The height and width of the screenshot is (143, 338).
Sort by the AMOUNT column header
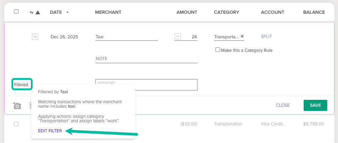187,12
